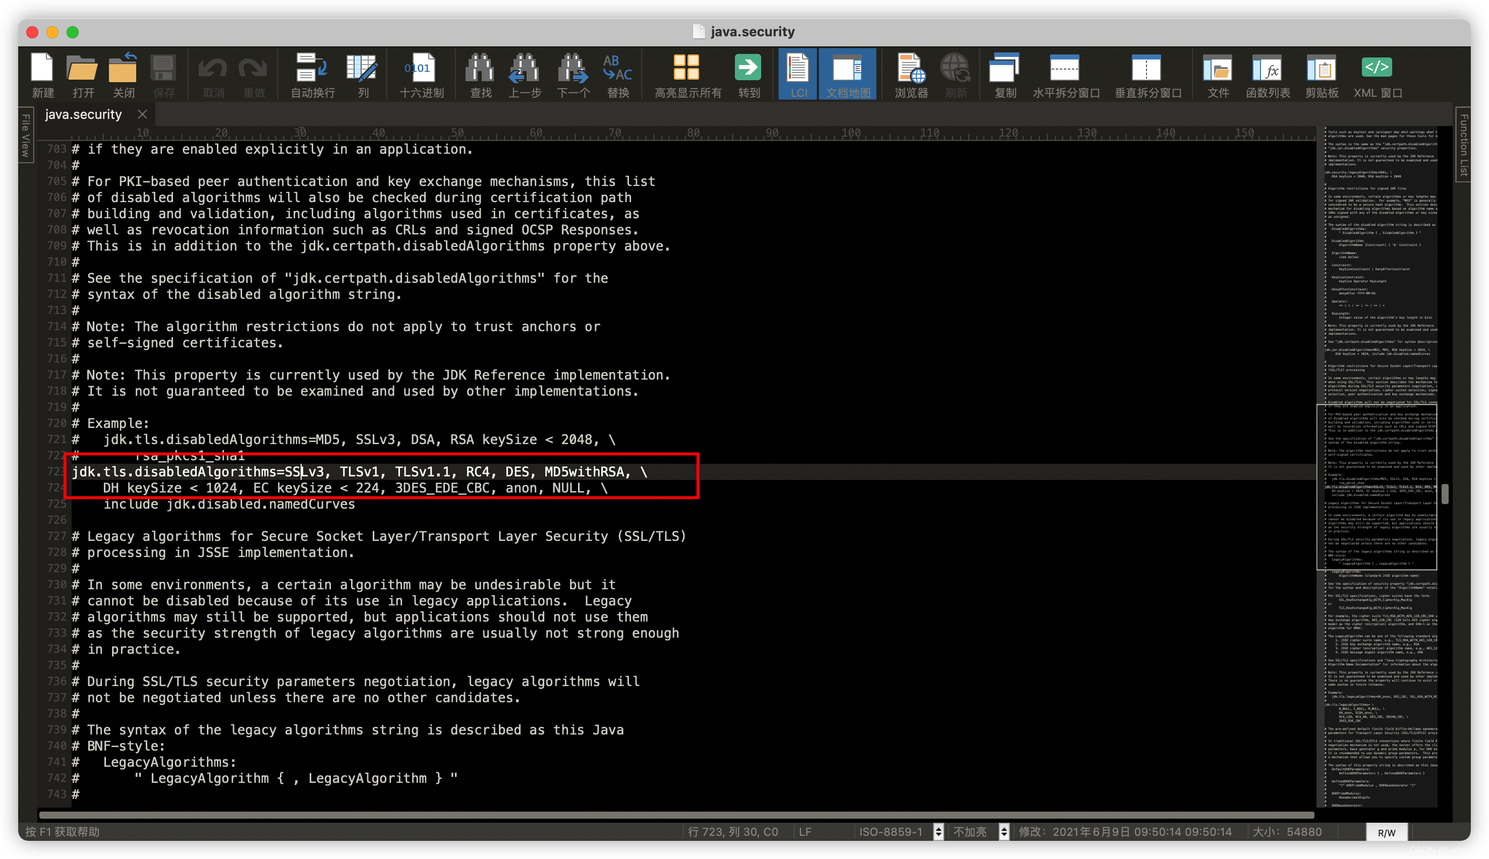This screenshot has width=1489, height=859.
Task: Click the Replace (替换) icon
Action: point(617,75)
